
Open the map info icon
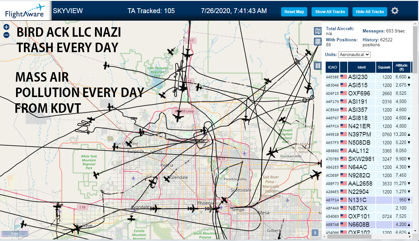coord(315,232)
